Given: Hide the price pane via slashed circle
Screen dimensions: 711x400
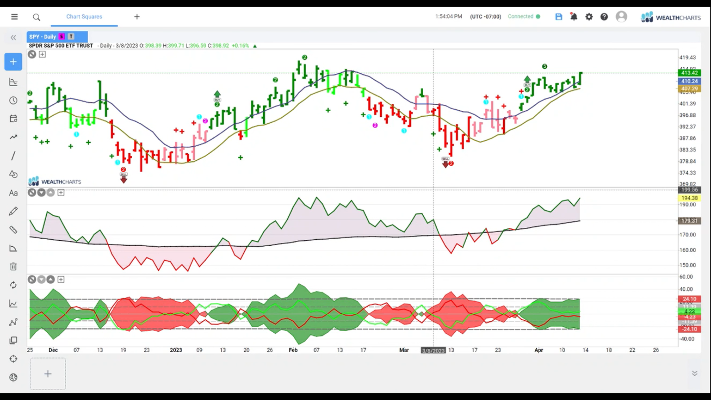Looking at the screenshot, I should pos(32,54).
